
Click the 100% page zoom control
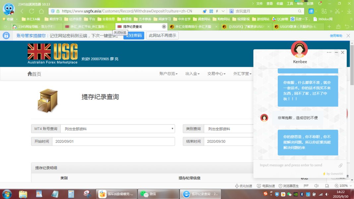coord(341,186)
